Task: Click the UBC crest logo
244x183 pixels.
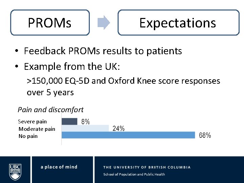Action: [x=15, y=172]
